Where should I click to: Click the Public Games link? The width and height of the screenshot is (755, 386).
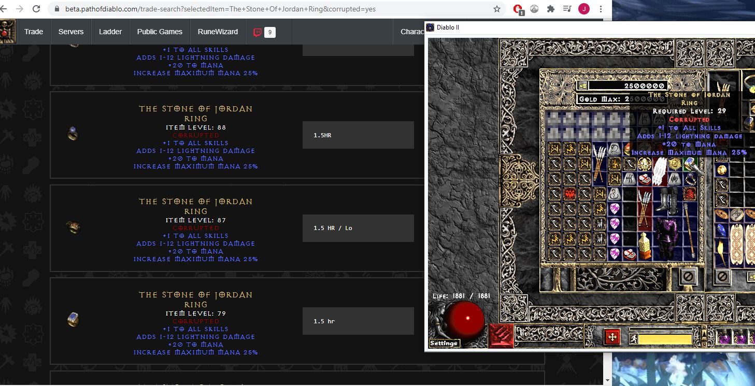pyautogui.click(x=160, y=32)
